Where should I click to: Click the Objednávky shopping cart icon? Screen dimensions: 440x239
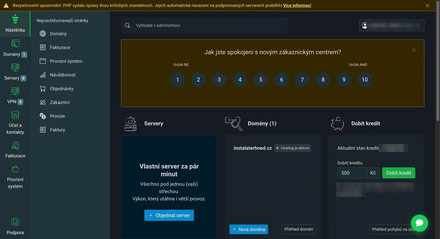43,89
